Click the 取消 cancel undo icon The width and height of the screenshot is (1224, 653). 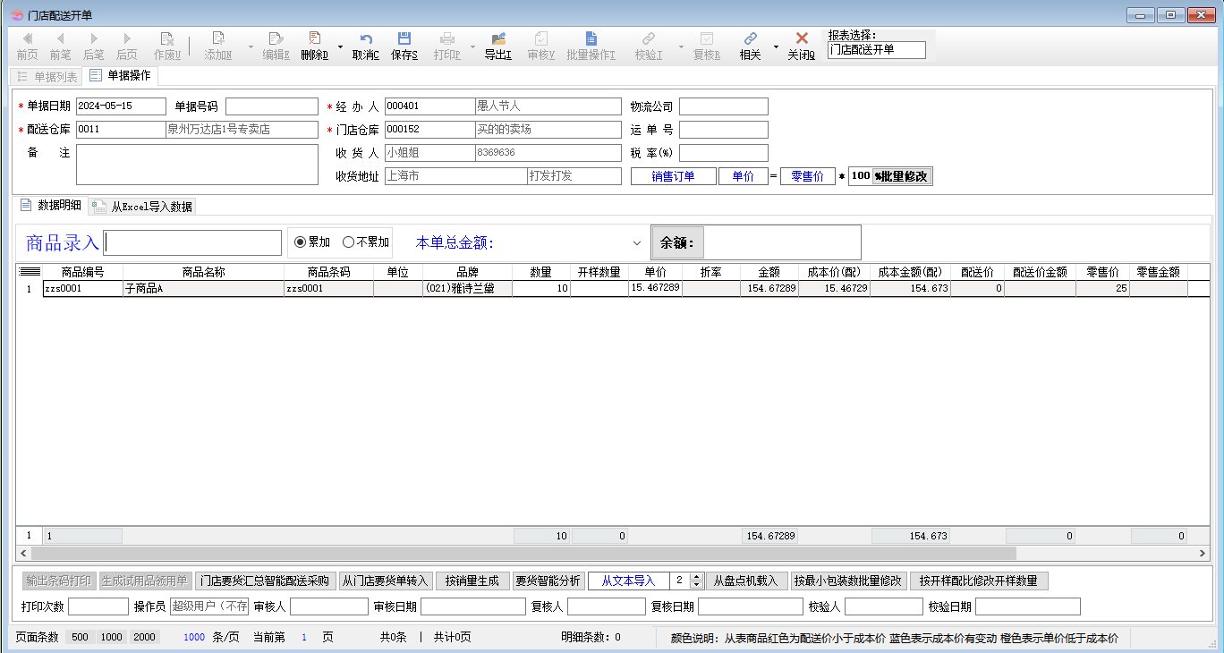point(365,46)
